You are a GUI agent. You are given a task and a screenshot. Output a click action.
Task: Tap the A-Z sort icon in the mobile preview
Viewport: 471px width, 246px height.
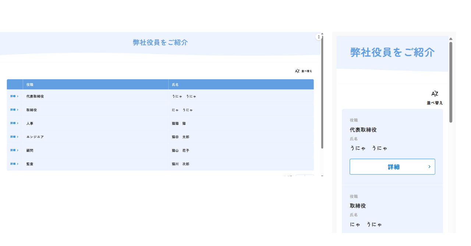[434, 94]
